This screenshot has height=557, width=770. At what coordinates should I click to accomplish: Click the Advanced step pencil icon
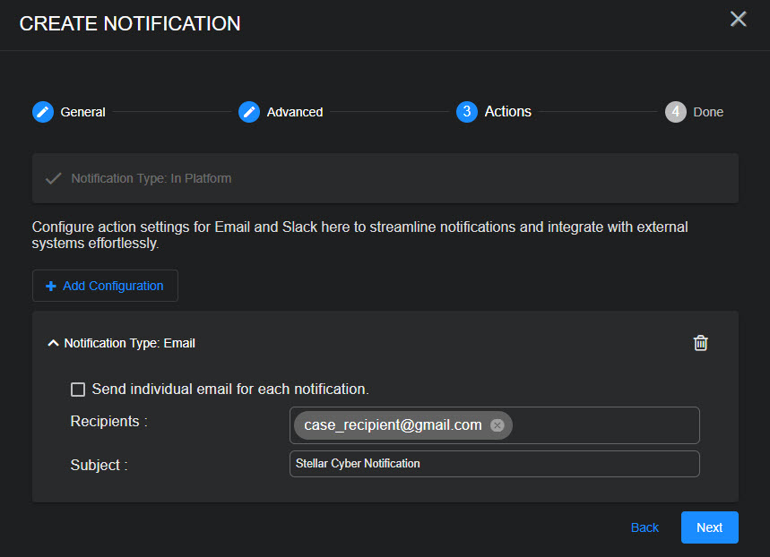pyautogui.click(x=249, y=112)
